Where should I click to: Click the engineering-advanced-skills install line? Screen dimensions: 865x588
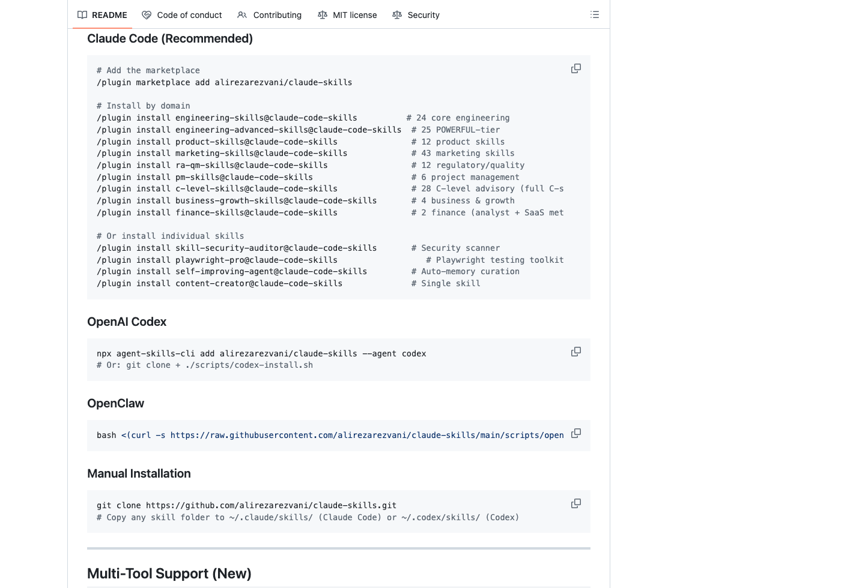point(249,130)
